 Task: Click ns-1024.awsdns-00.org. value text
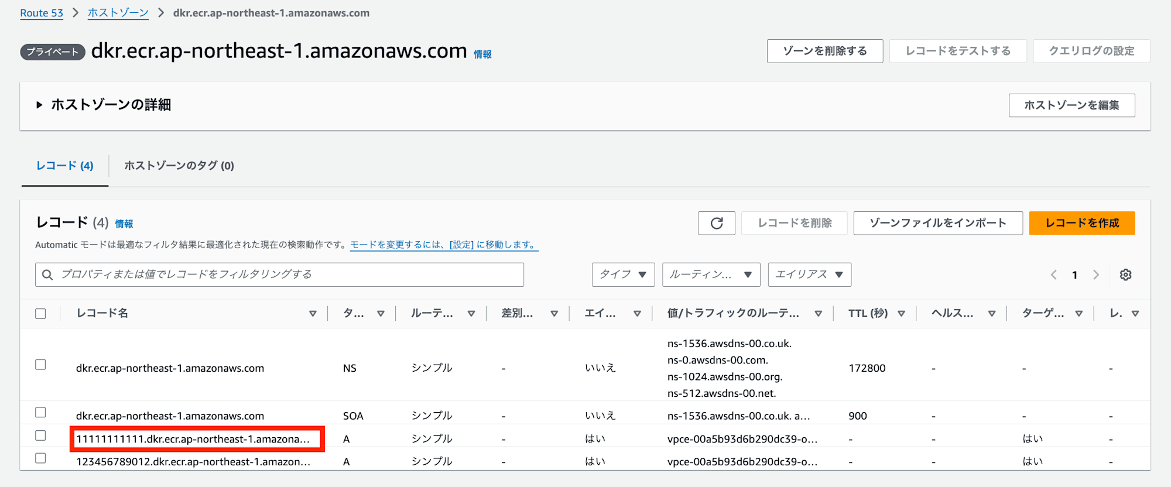pos(725,376)
